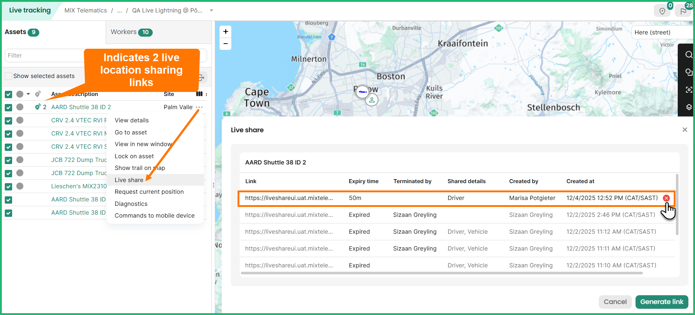Uncheck the Lieschen's MiX2310 asset checkbox

point(8,186)
